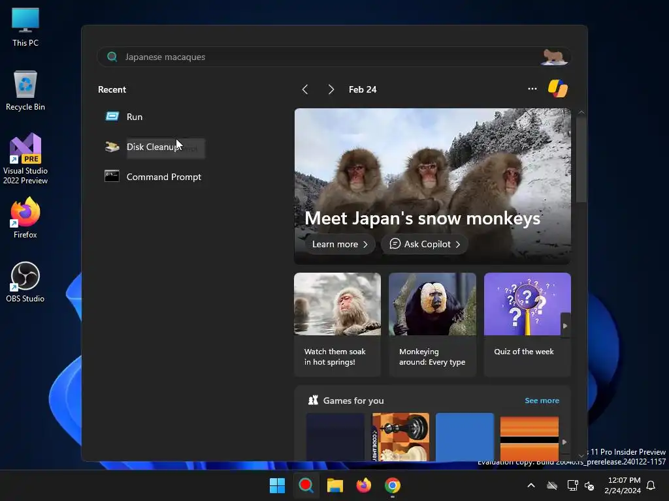Open Run from the Recent list

[135, 117]
